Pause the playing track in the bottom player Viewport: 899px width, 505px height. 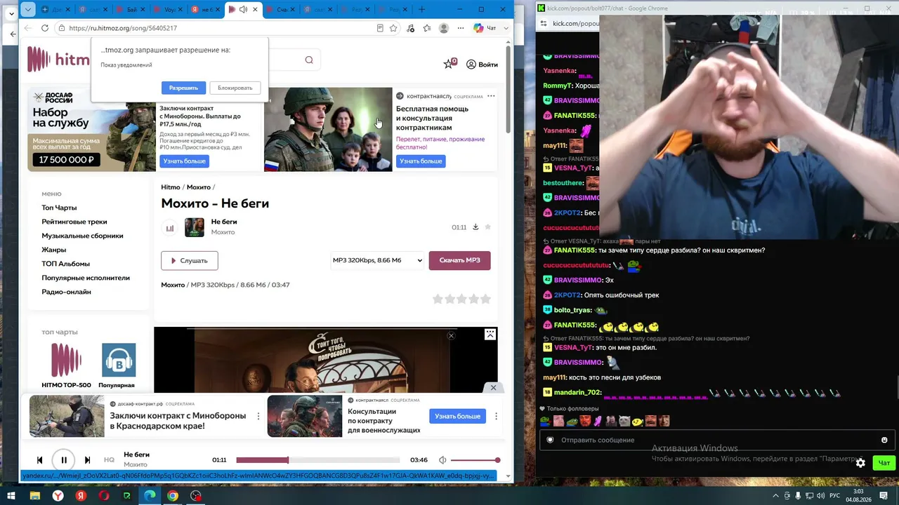coord(63,460)
